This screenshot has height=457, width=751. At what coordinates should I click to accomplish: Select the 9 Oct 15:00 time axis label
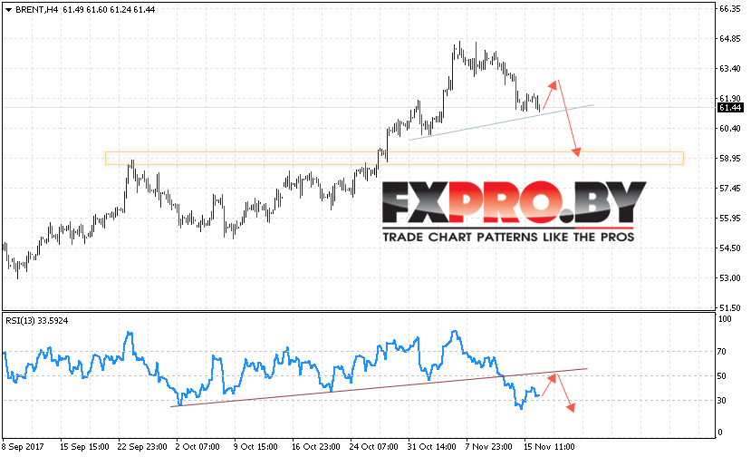click(x=255, y=447)
